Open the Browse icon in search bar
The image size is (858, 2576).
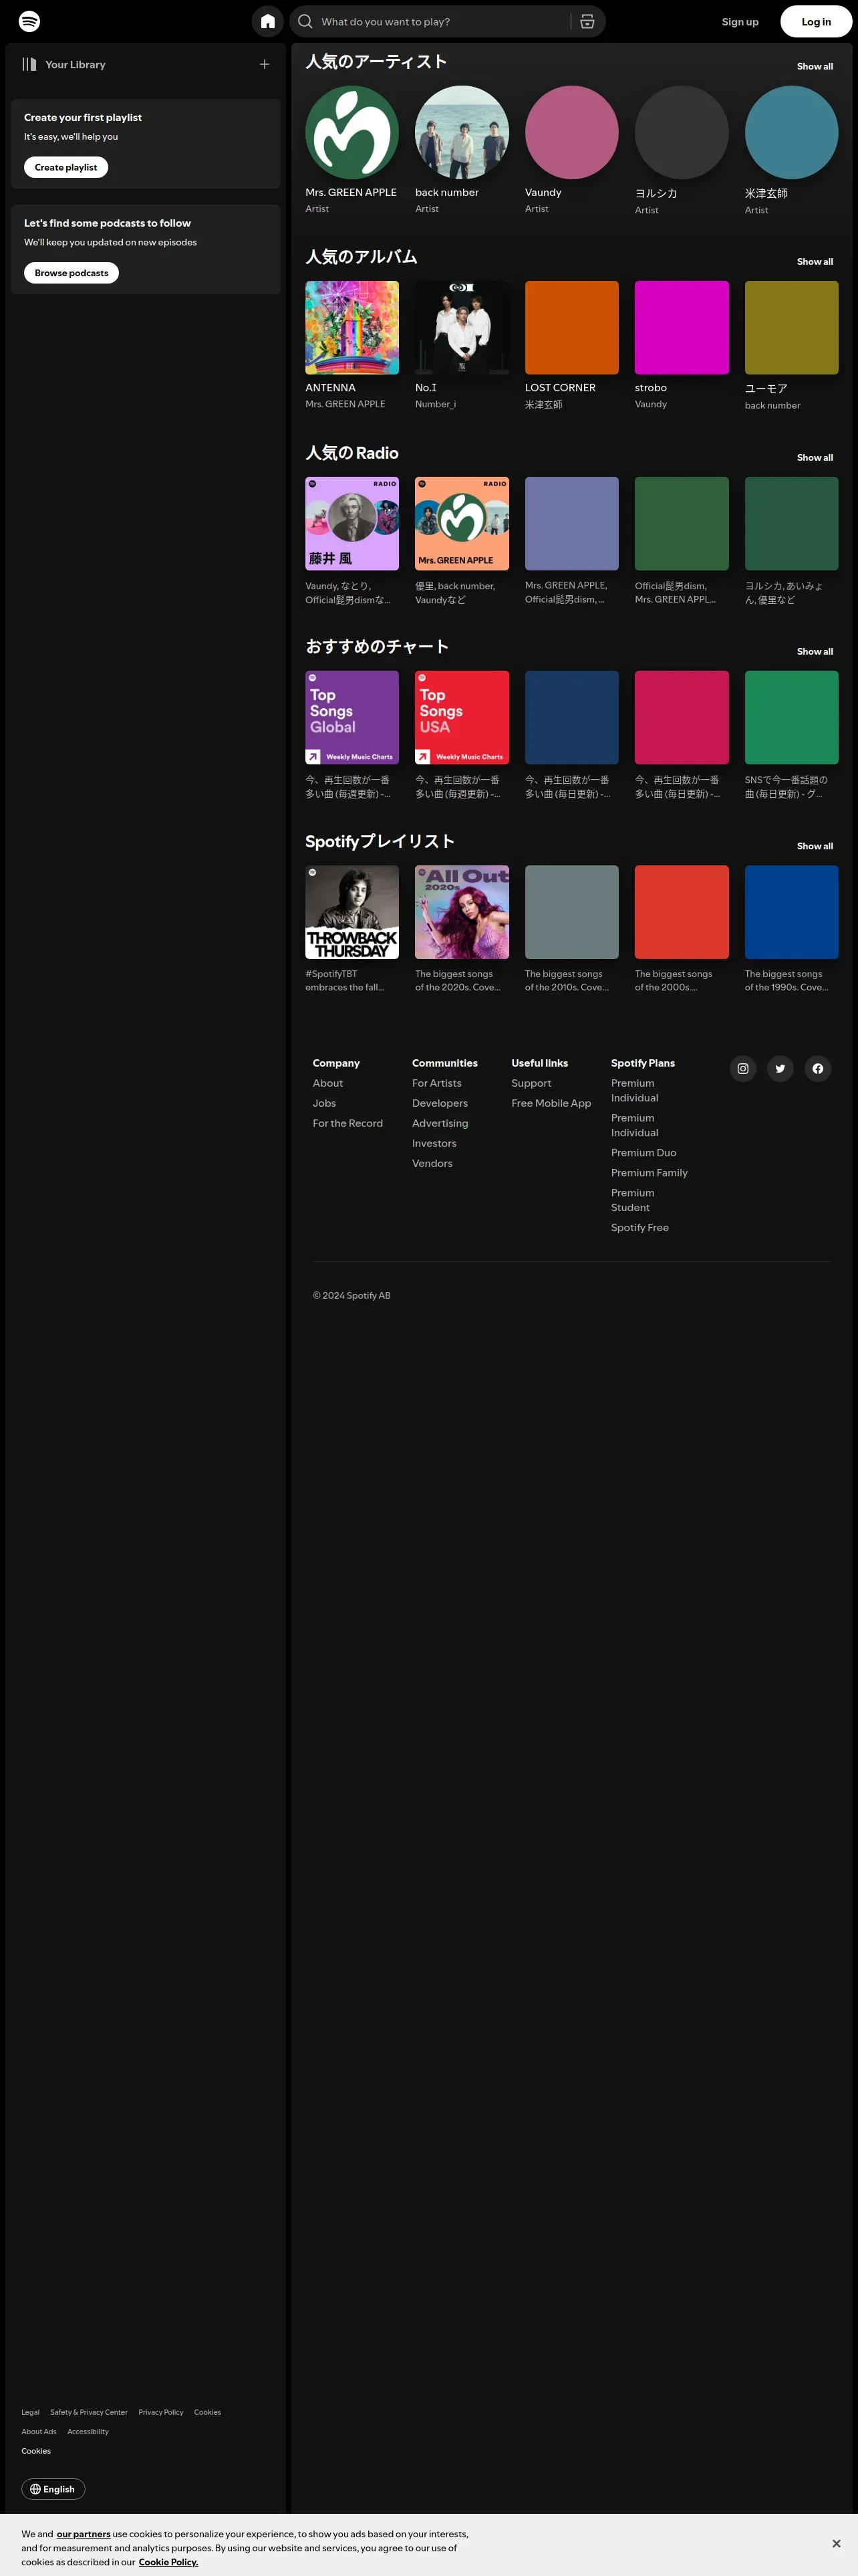pos(587,21)
